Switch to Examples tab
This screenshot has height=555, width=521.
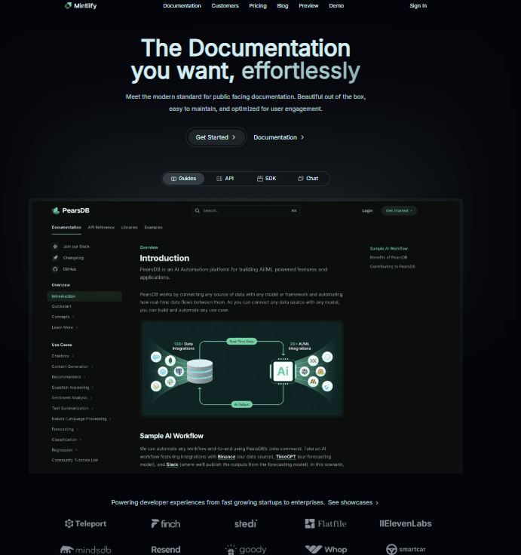point(153,227)
